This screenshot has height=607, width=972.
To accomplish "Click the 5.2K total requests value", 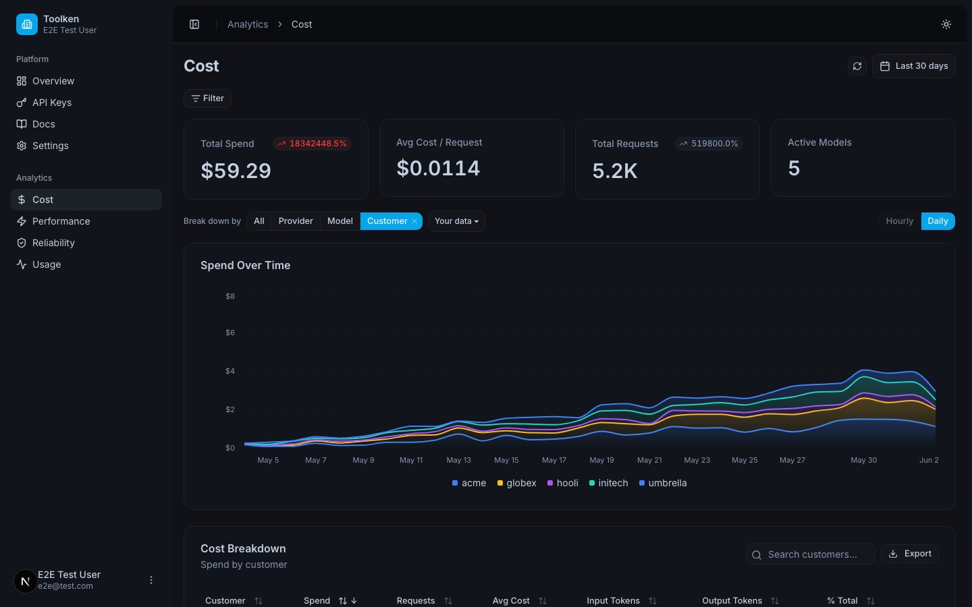I will click(x=615, y=171).
